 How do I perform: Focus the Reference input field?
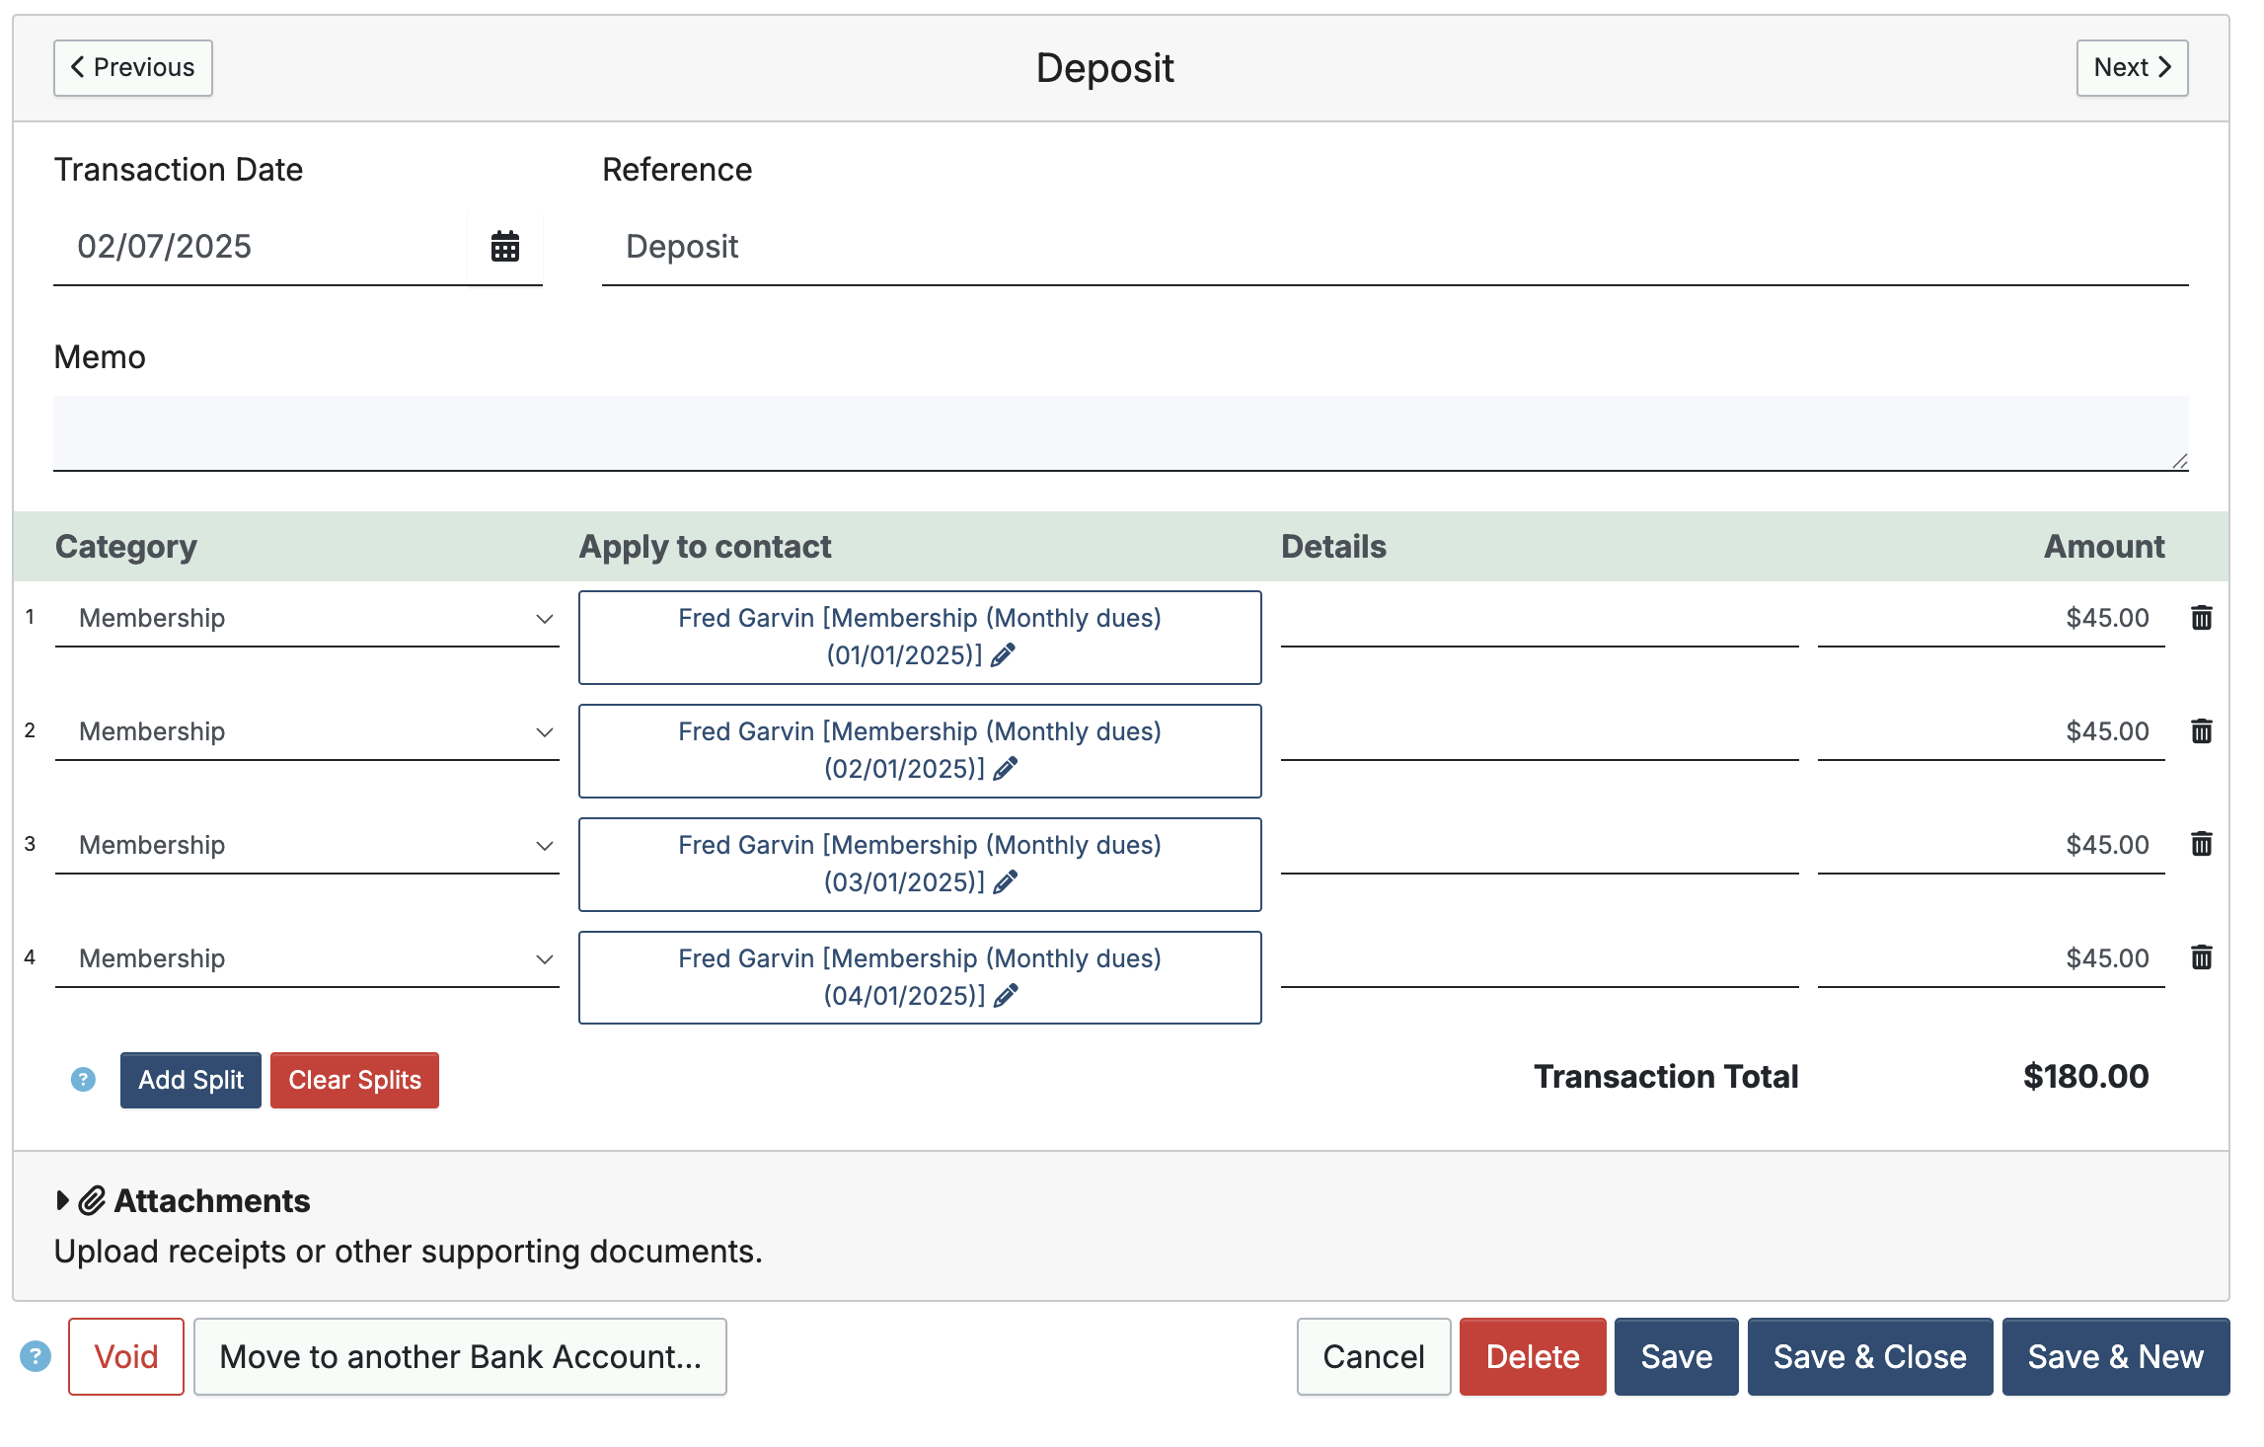pos(1394,247)
